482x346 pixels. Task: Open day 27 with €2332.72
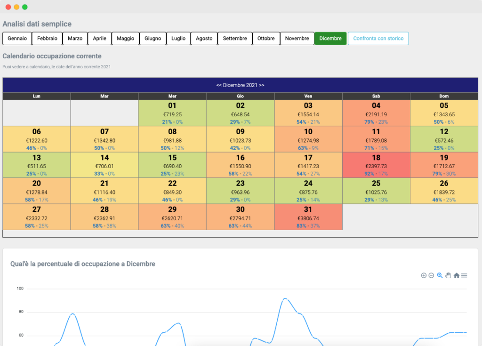[37, 217]
